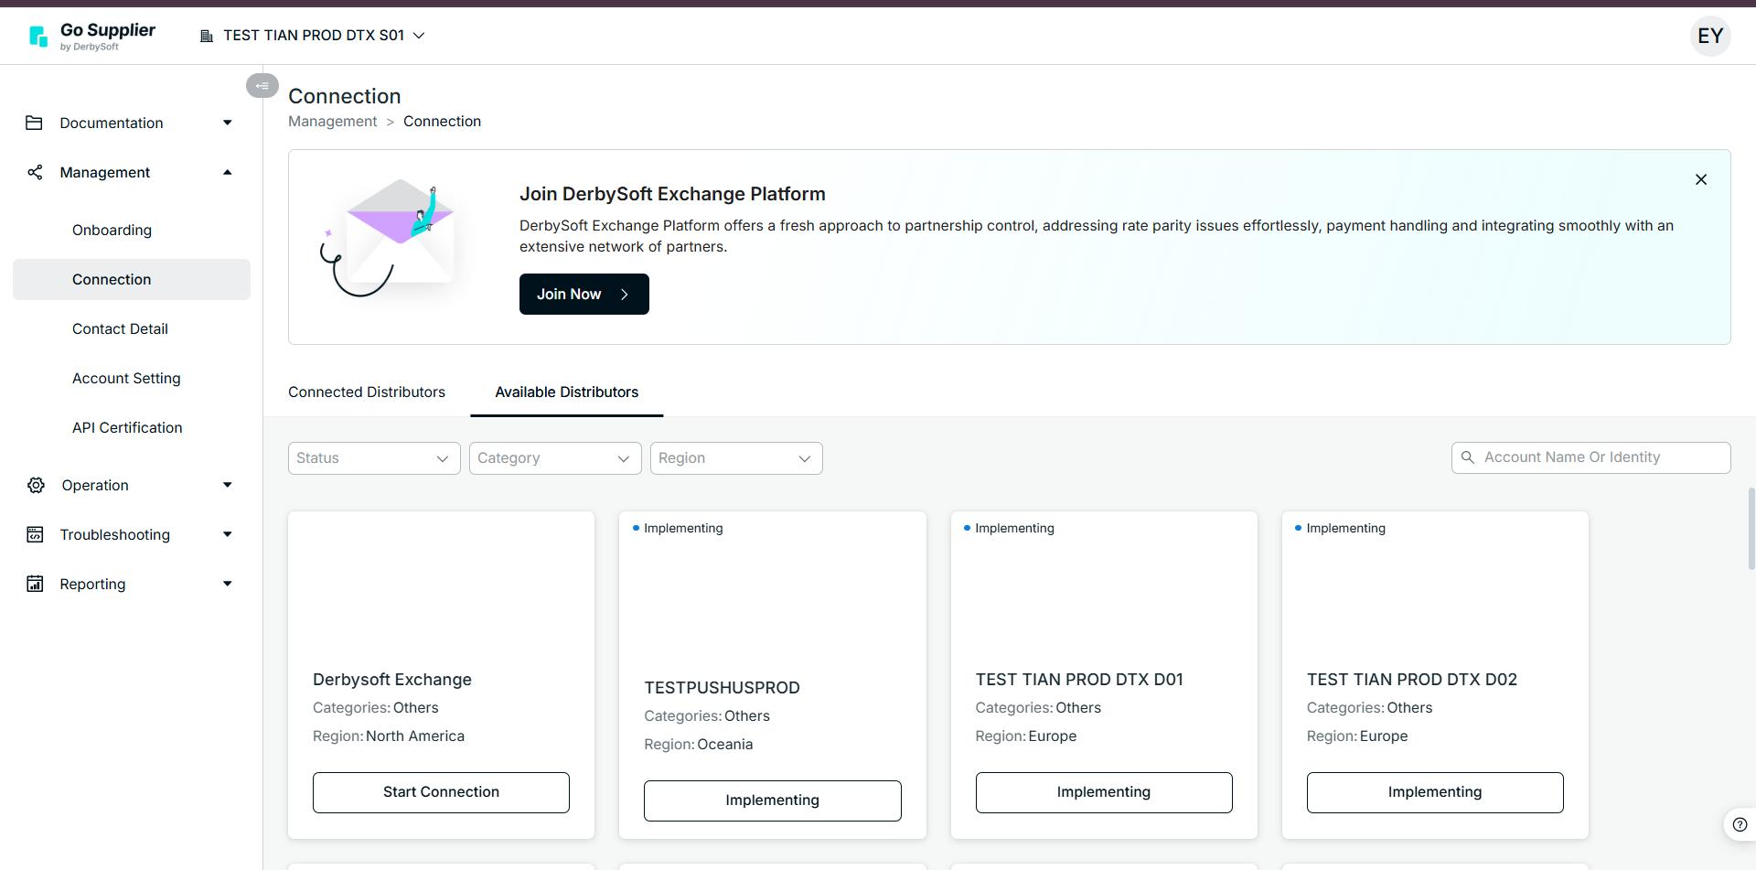Image resolution: width=1756 pixels, height=870 pixels.
Task: Click the building icon beside account name
Action: click(x=207, y=36)
